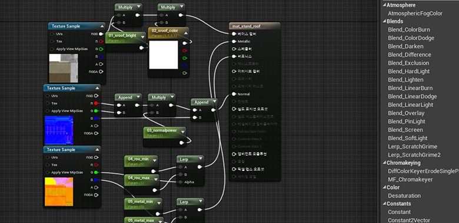The image size is (459, 223).
Task: Select the mat_stand_roof node title
Action: [x=247, y=26]
